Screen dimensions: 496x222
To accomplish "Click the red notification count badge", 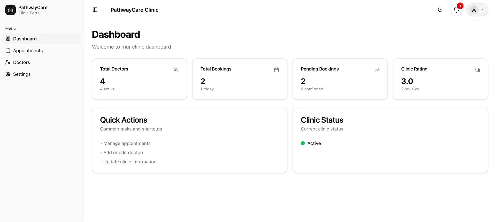I will [x=460, y=6].
